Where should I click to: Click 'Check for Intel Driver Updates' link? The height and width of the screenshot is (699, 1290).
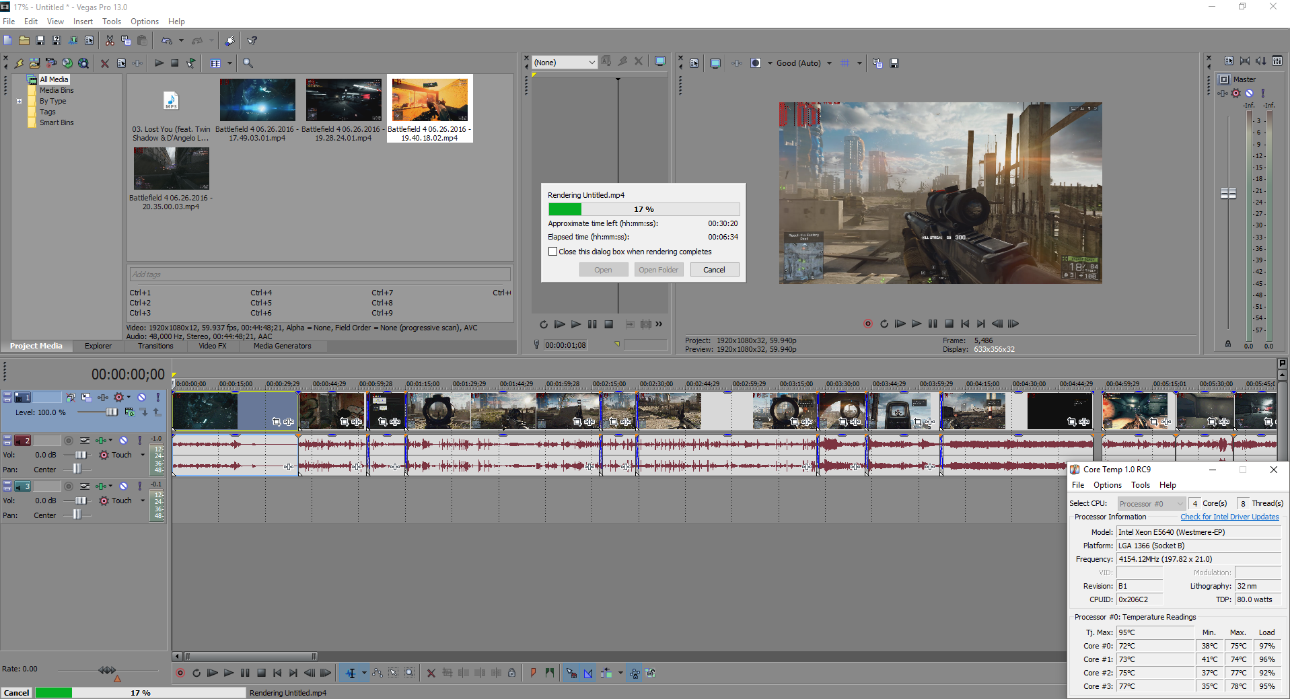pos(1229,517)
